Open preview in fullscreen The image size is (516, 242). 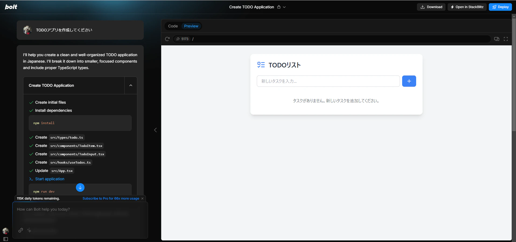[506, 39]
